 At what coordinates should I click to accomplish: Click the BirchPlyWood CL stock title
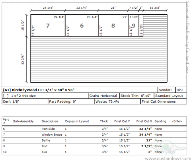pos(39,90)
